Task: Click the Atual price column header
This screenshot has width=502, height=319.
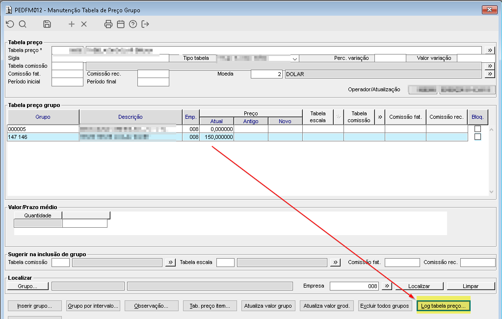Action: click(x=216, y=121)
